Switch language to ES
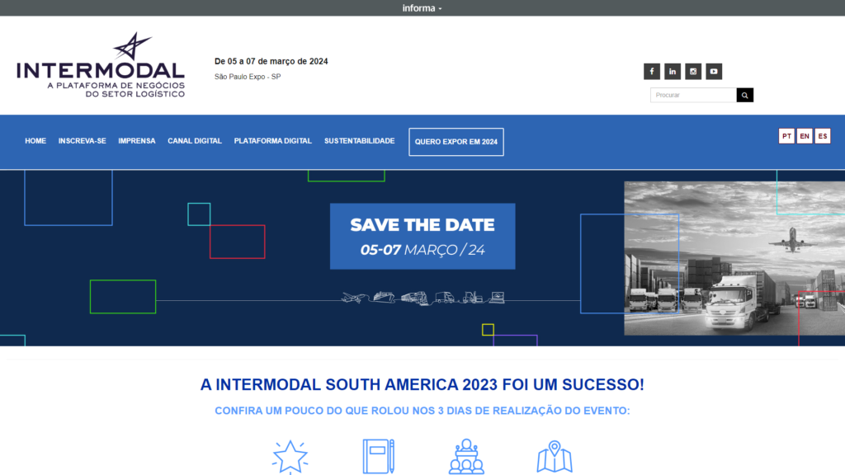This screenshot has height=475, width=845. [x=823, y=136]
